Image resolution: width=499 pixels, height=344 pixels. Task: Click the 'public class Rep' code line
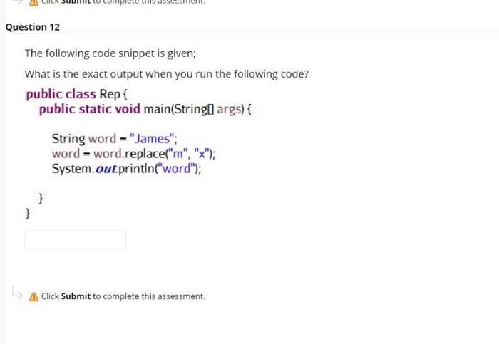click(77, 94)
